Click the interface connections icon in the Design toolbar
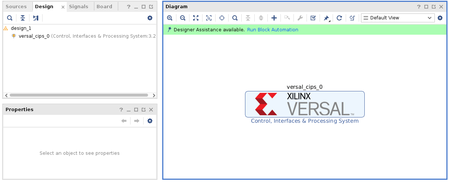The height and width of the screenshot is (182, 449). 36,18
